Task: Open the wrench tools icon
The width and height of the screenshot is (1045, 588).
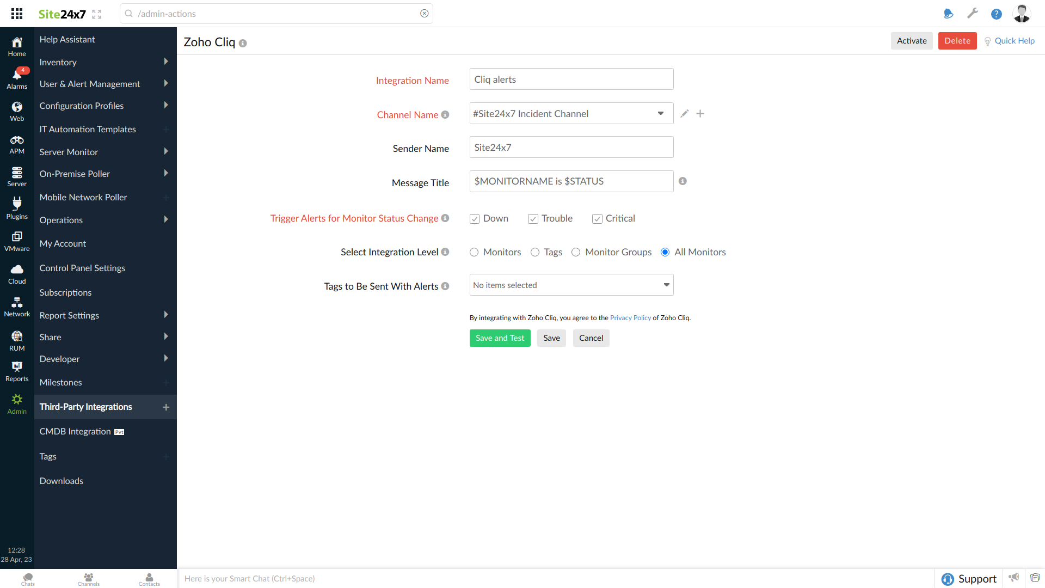Action: pos(973,14)
